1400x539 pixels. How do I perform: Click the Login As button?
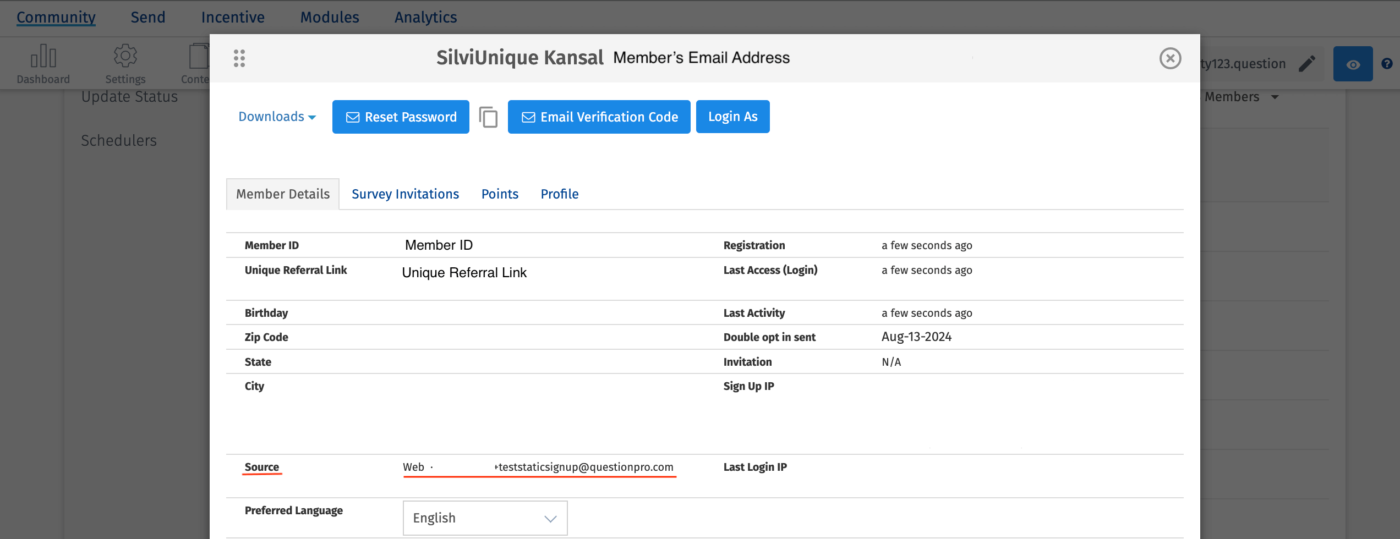[732, 117]
